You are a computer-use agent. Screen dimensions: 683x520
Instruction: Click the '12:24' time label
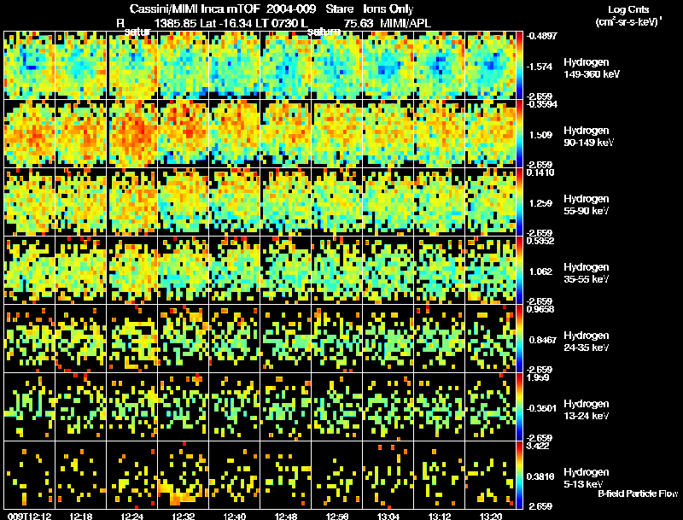132,517
